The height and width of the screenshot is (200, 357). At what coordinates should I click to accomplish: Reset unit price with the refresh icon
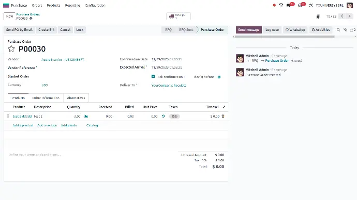(x=163, y=116)
